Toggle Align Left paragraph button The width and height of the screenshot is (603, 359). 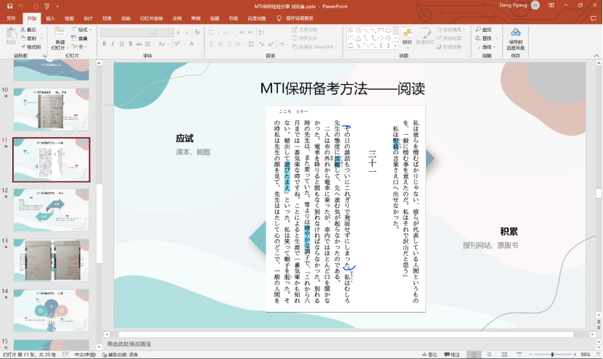tap(211, 44)
